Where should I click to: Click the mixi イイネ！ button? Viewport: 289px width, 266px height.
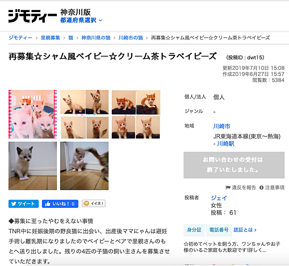coord(93,203)
